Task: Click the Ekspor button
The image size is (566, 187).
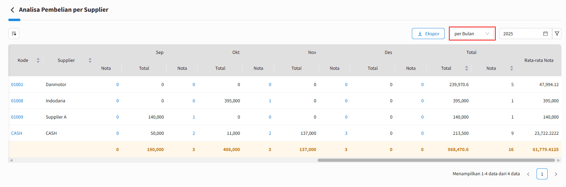Action: 428,34
